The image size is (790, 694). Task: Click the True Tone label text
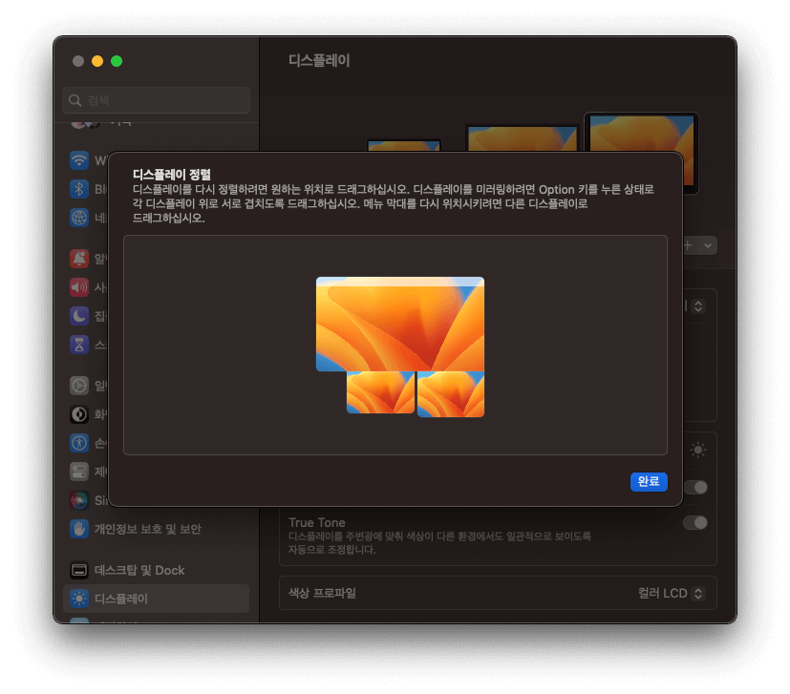[x=317, y=523]
